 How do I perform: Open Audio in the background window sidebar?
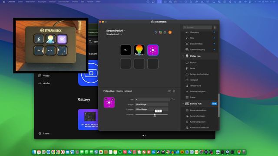click(x=44, y=83)
